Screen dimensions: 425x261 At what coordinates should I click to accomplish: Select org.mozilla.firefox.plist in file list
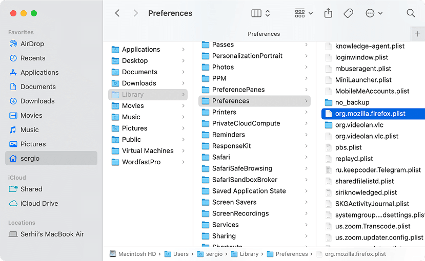click(373, 114)
